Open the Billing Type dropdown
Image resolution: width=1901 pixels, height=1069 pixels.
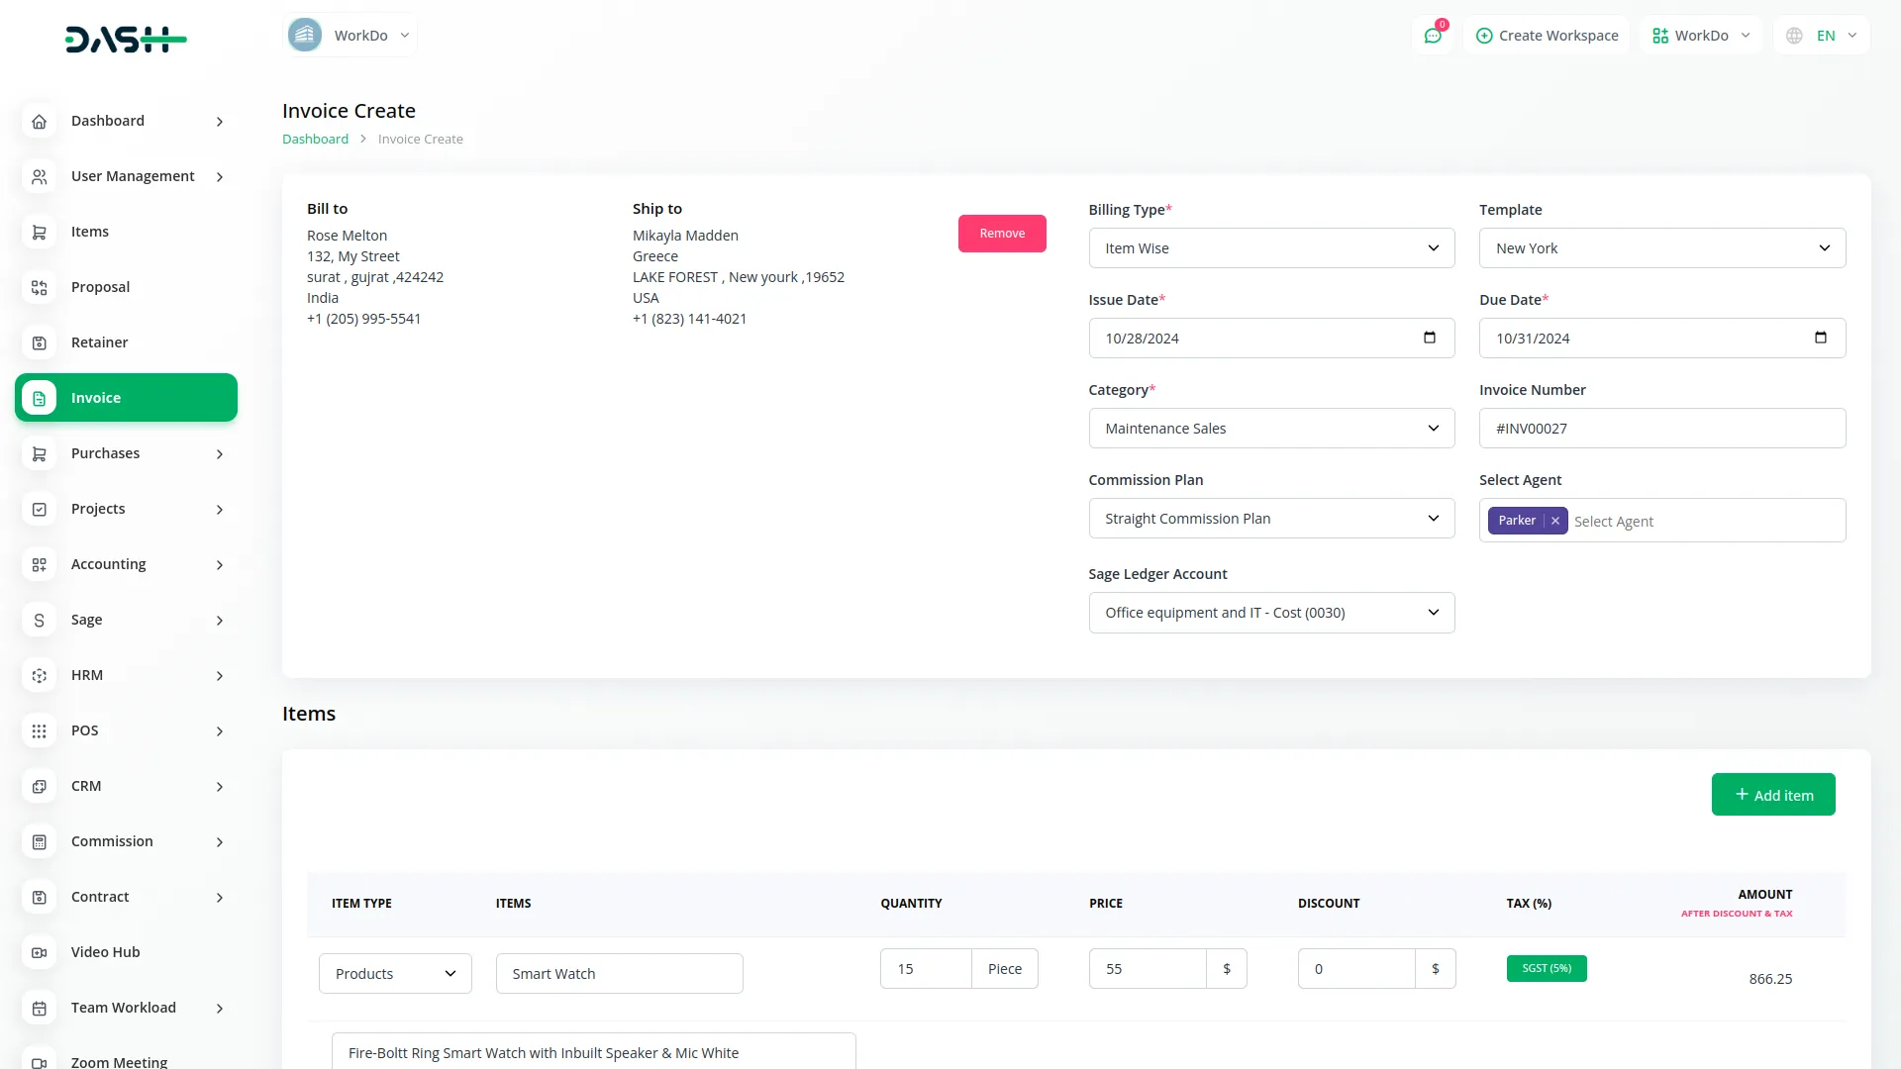[x=1270, y=247]
